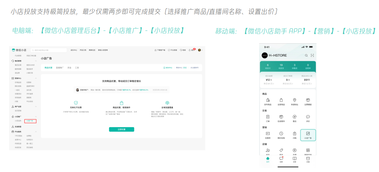Collapse the 平台服务 sidebar section
This screenshot has width=379, height=172.
[36, 132]
